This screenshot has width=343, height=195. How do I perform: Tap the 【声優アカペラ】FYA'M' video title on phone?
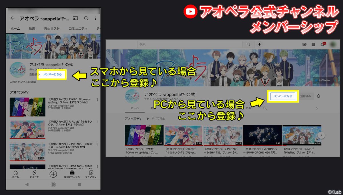70,101
